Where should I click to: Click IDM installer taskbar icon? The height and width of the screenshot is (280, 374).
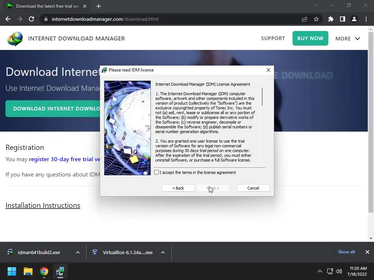tap(60, 271)
